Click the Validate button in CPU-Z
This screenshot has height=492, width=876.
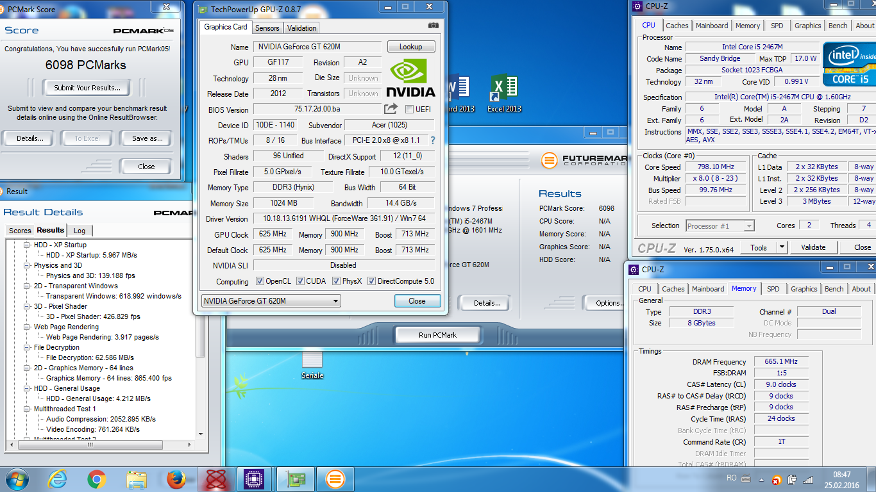(x=813, y=247)
